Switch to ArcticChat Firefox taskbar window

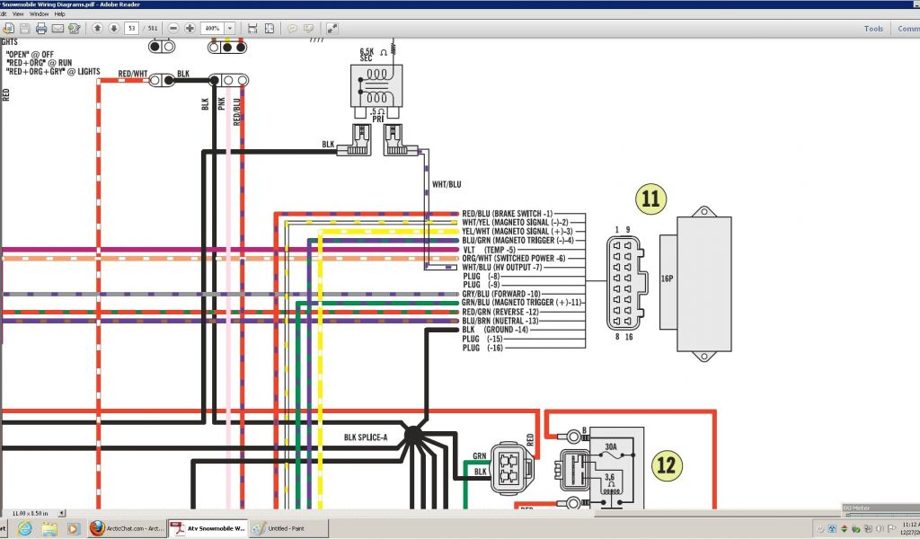pos(126,528)
